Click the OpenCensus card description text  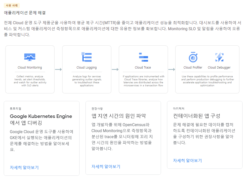pyautogui.click(x=122, y=137)
